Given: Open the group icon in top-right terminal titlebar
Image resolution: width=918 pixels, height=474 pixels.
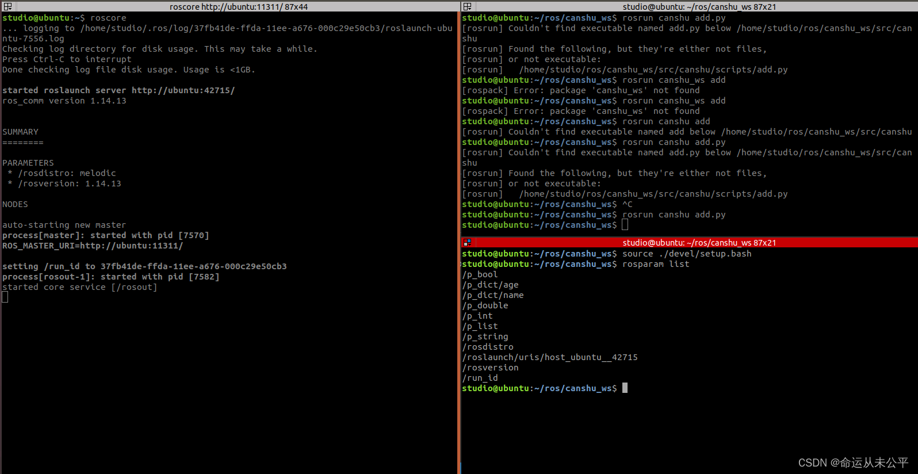Looking at the screenshot, I should pos(467,6).
